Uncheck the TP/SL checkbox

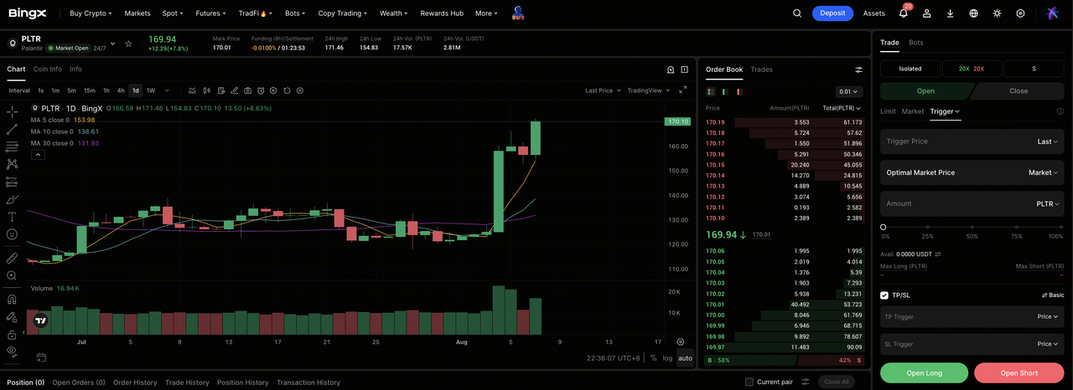coord(884,295)
